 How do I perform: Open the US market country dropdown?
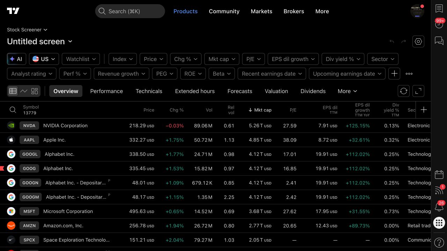(x=44, y=59)
